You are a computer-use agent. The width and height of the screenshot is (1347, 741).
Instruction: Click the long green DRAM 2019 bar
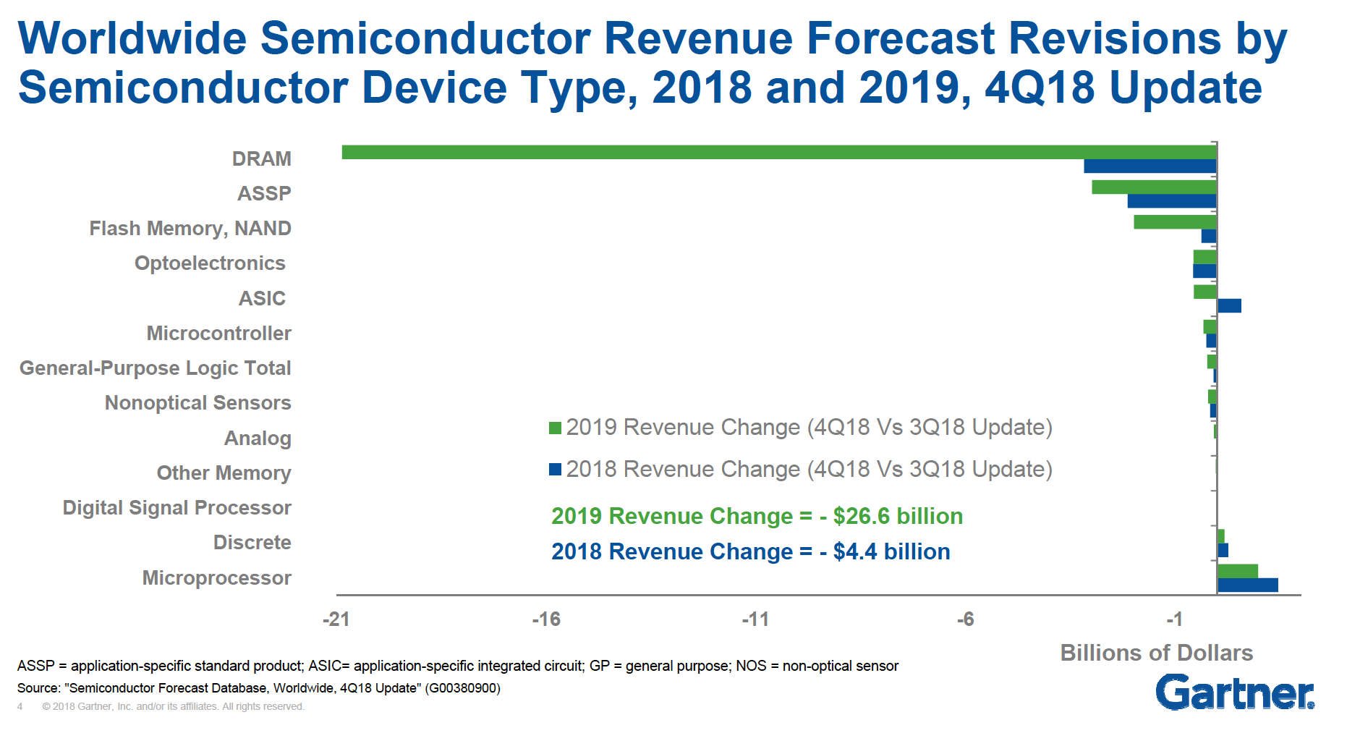pos(779,152)
